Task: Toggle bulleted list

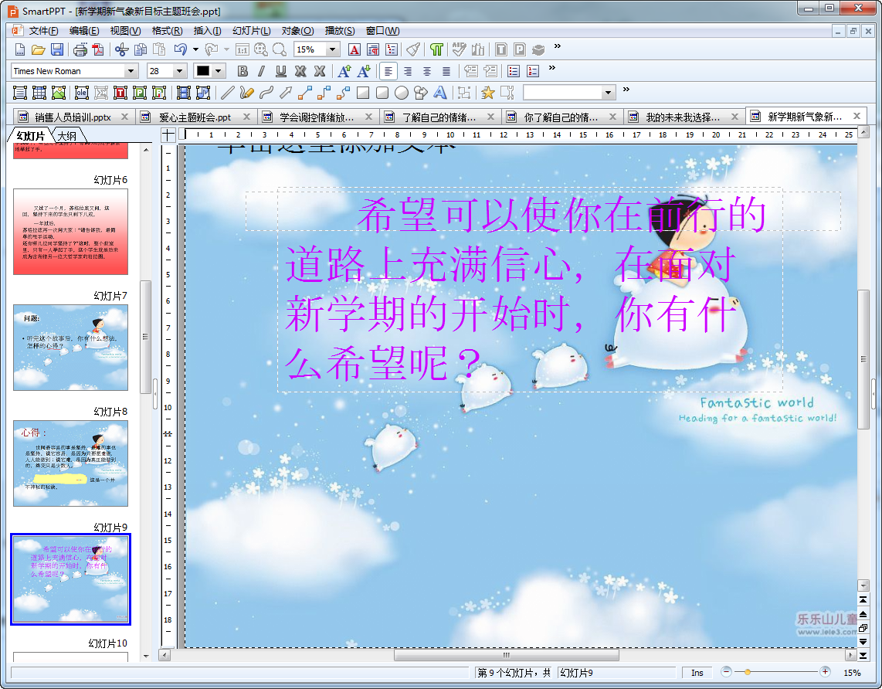Action: tap(514, 71)
